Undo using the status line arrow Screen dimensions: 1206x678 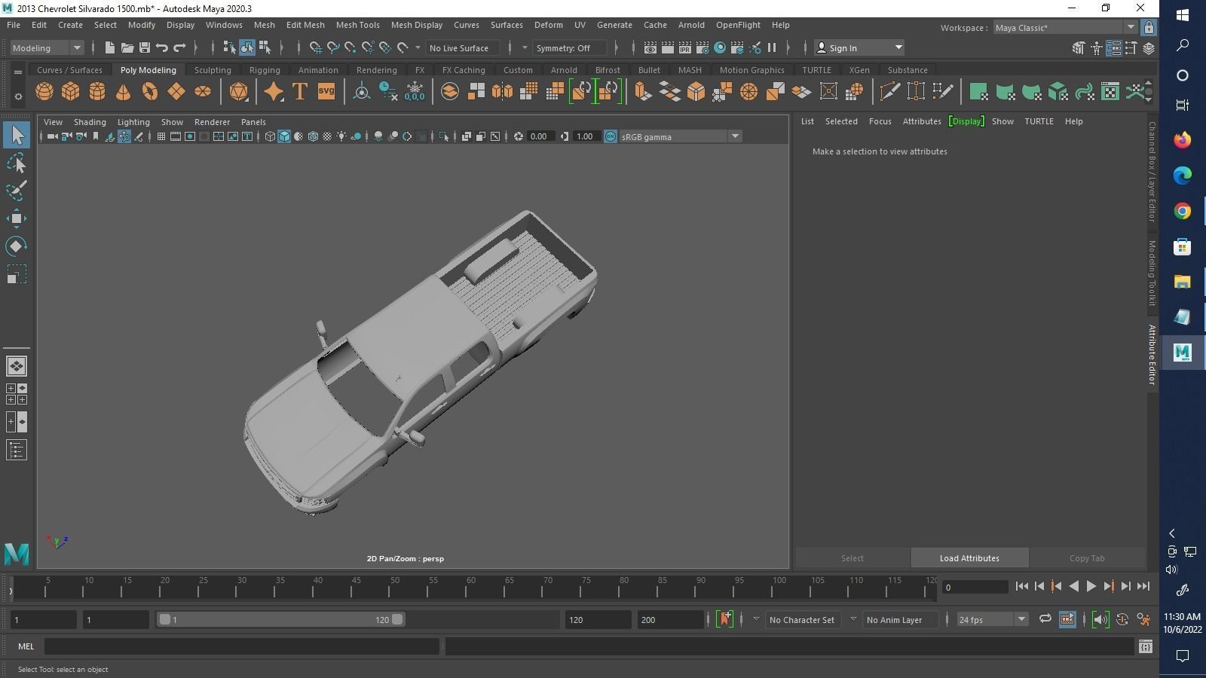tap(162, 47)
